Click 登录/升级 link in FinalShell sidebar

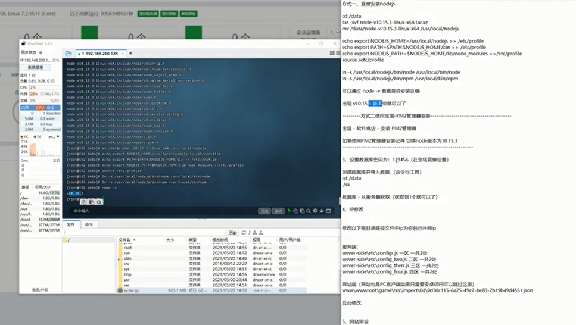(40, 290)
